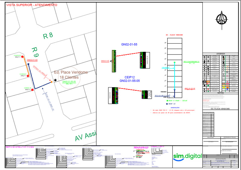Image resolution: width=241 pixels, height=170 pixels.
Task: Click the green tree symbol in the LEGENDA table
Action: pos(208,86)
